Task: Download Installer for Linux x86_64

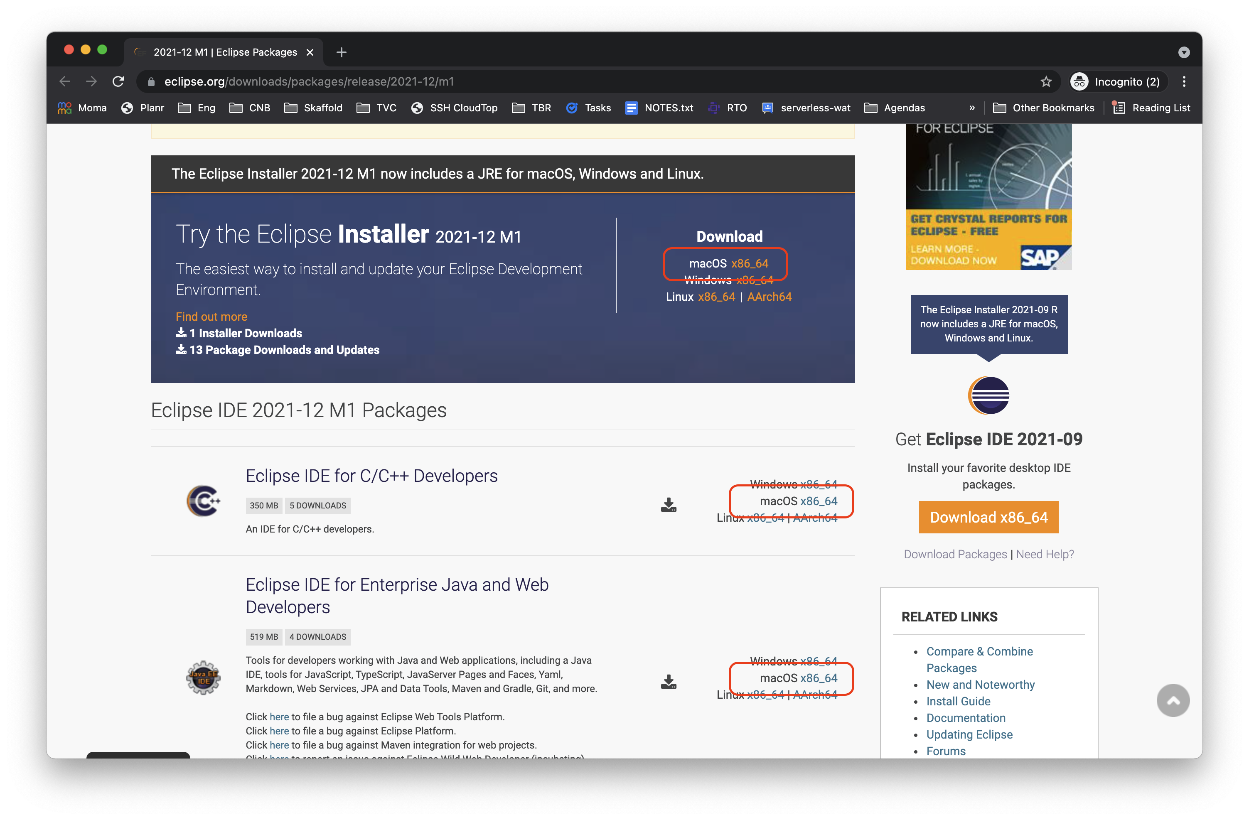Action: coord(716,297)
